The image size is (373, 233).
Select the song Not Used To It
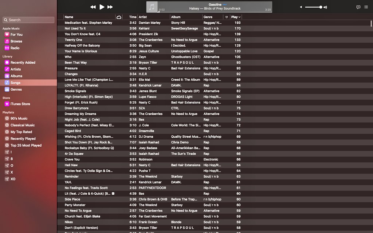click(x=75, y=28)
